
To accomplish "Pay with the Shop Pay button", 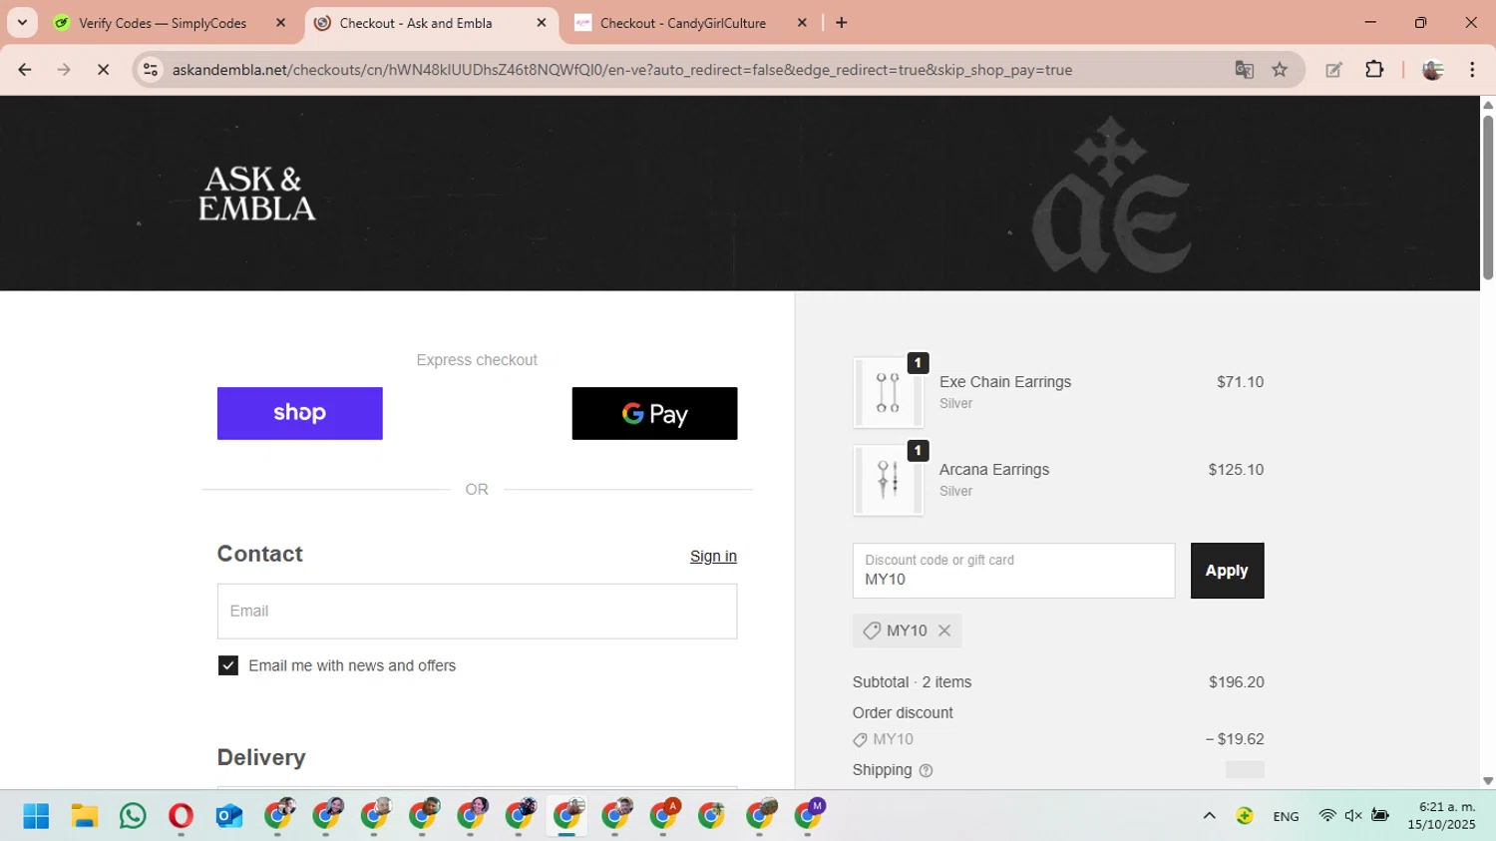I will [x=300, y=413].
